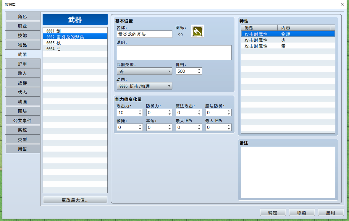Select weapon 0004 弓 in list
Screen dimensions: 349x221
(75, 49)
